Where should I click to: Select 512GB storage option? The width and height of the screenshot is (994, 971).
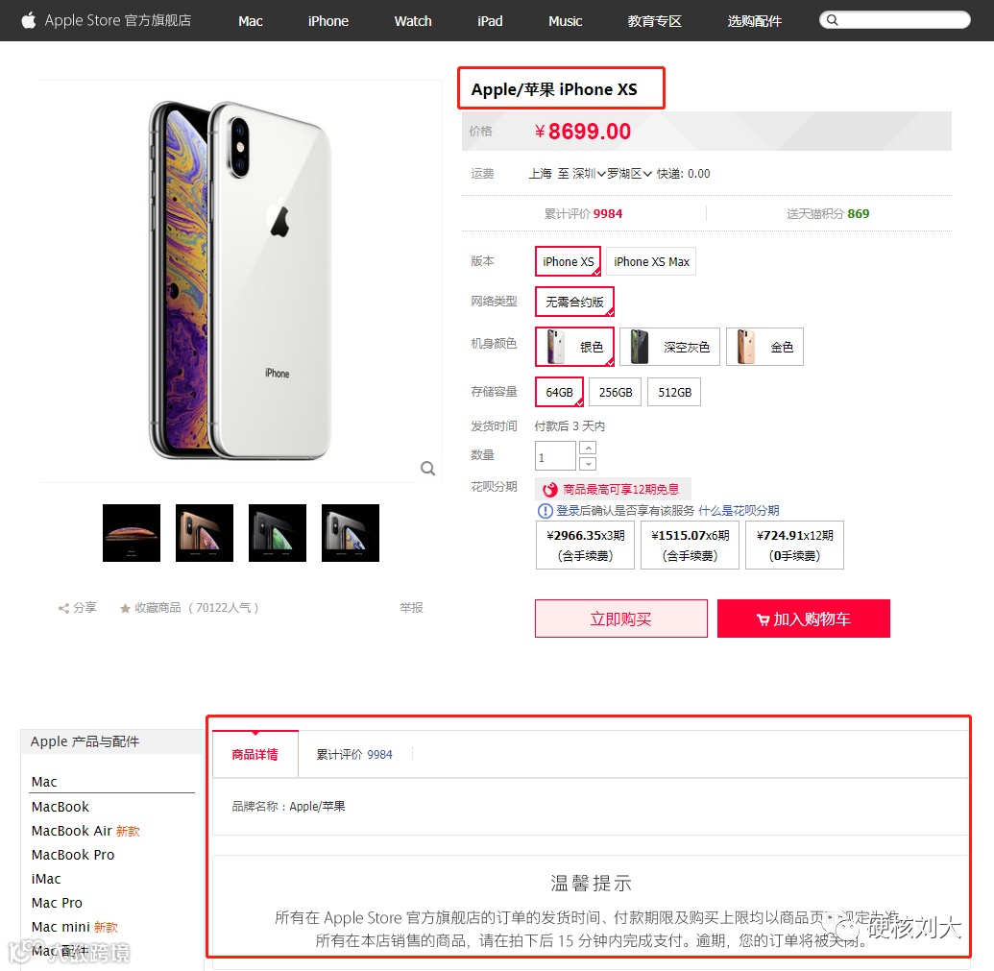(x=674, y=392)
